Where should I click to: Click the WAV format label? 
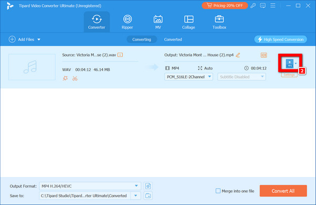pyautogui.click(x=66, y=70)
